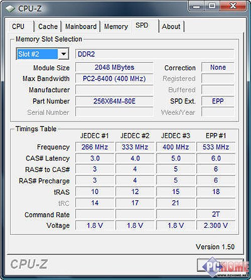Screen dimensions: 251x280
Task: Close the CPU-Z window
Action: coord(233,7)
